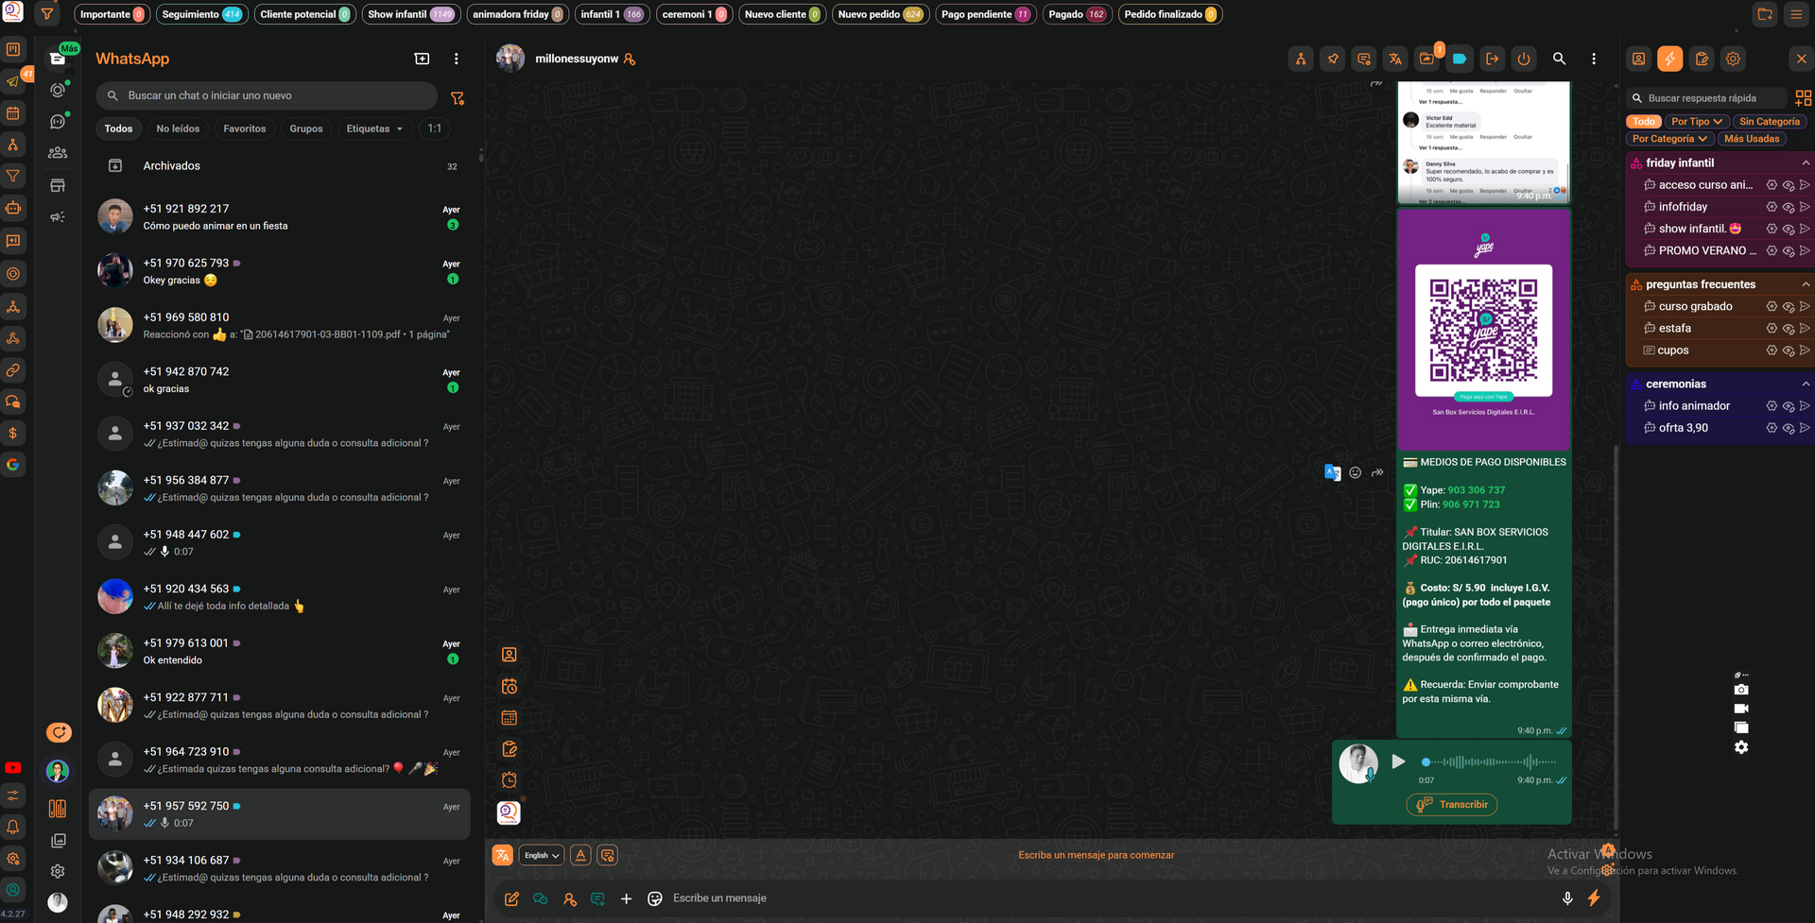Collapse the preguntas frecuentes category
The width and height of the screenshot is (1815, 923).
[1805, 284]
